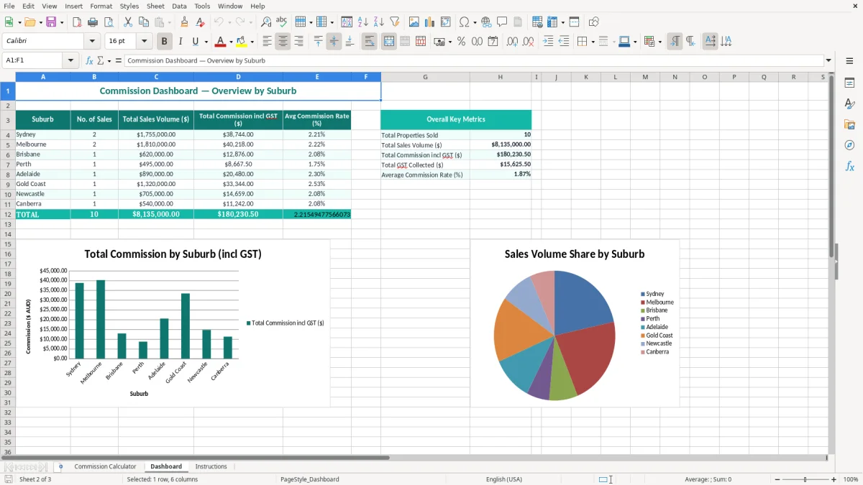This screenshot has height=485, width=863.
Task: Click Format as Percent icon
Action: click(x=461, y=42)
